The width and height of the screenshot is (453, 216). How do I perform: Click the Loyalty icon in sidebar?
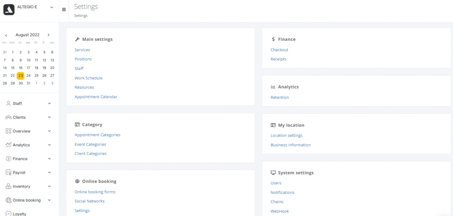8,214
